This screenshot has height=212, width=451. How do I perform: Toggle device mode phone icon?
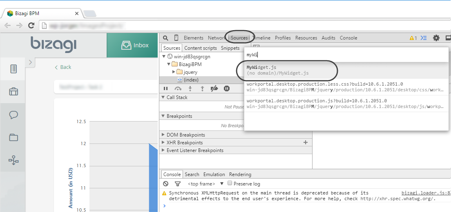[176, 38]
